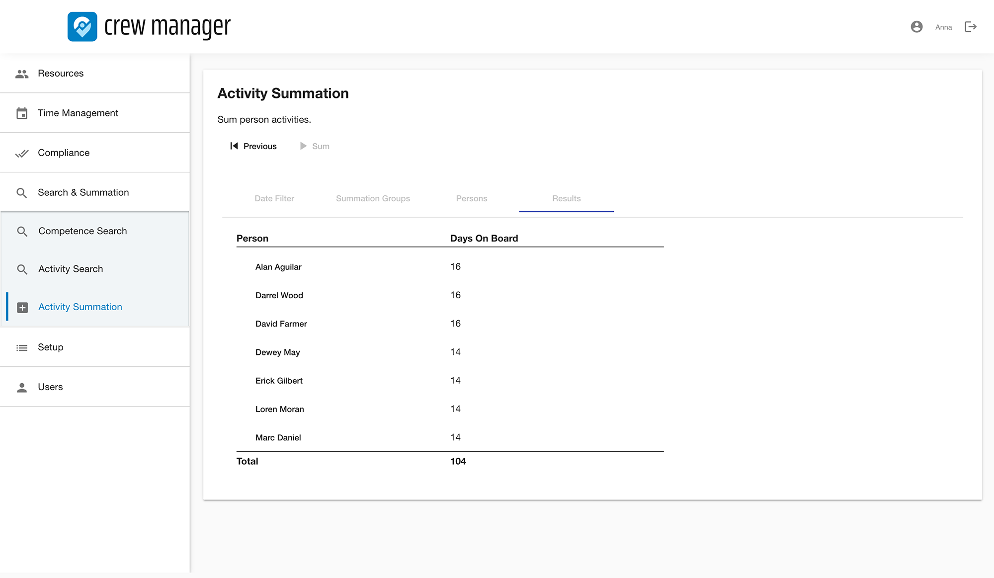The height and width of the screenshot is (578, 994).
Task: Open Competence Search in sidebar
Action: 83,231
